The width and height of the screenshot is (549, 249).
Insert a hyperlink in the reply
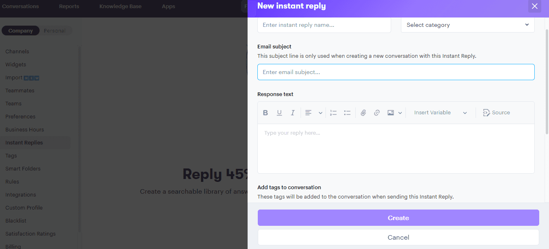pyautogui.click(x=377, y=113)
